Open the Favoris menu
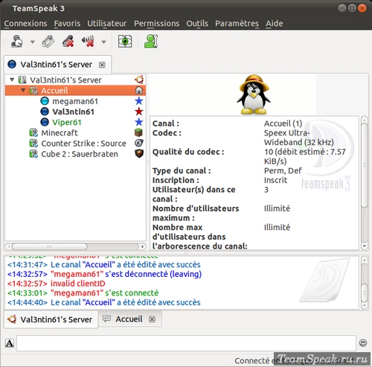The height and width of the screenshot is (367, 372). pos(67,23)
